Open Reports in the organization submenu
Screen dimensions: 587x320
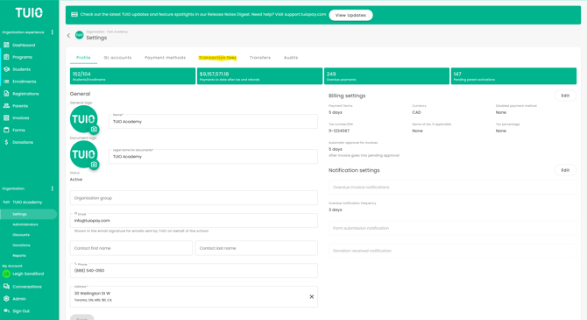tap(19, 255)
